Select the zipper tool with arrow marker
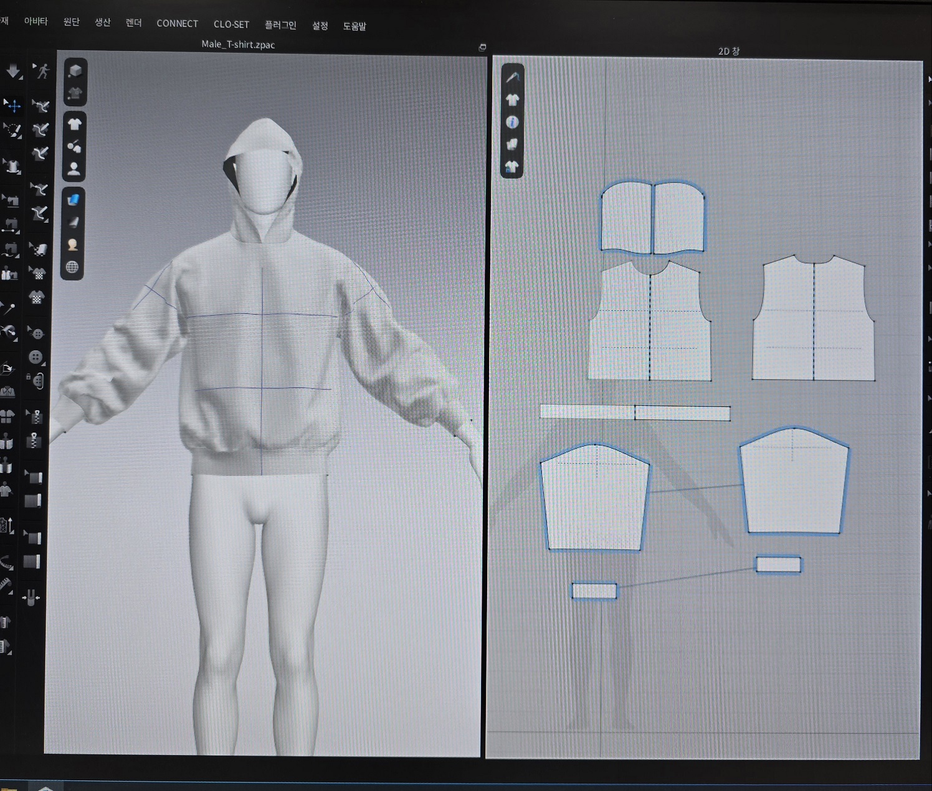Screen dimensions: 932x791 point(35,416)
